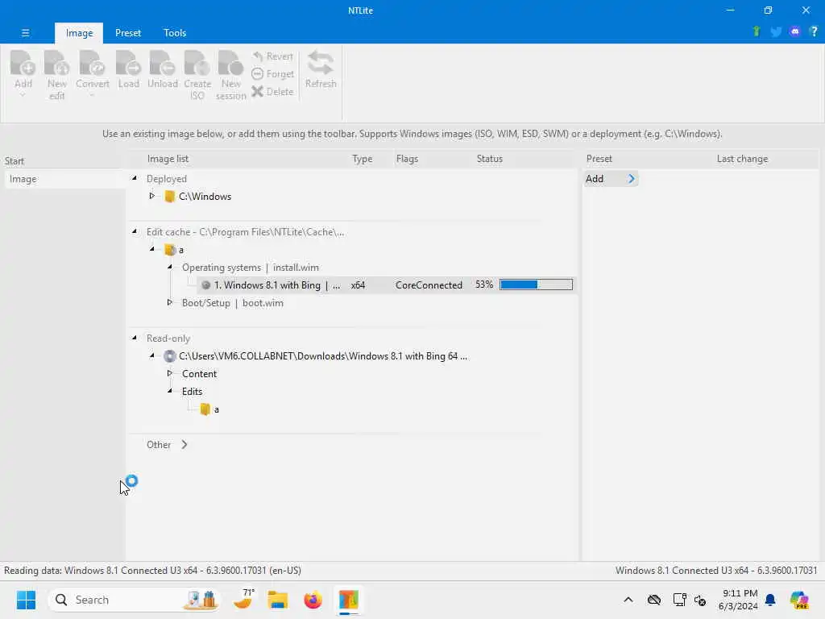Click the Preset column header
This screenshot has width=825, height=619.
[599, 159]
